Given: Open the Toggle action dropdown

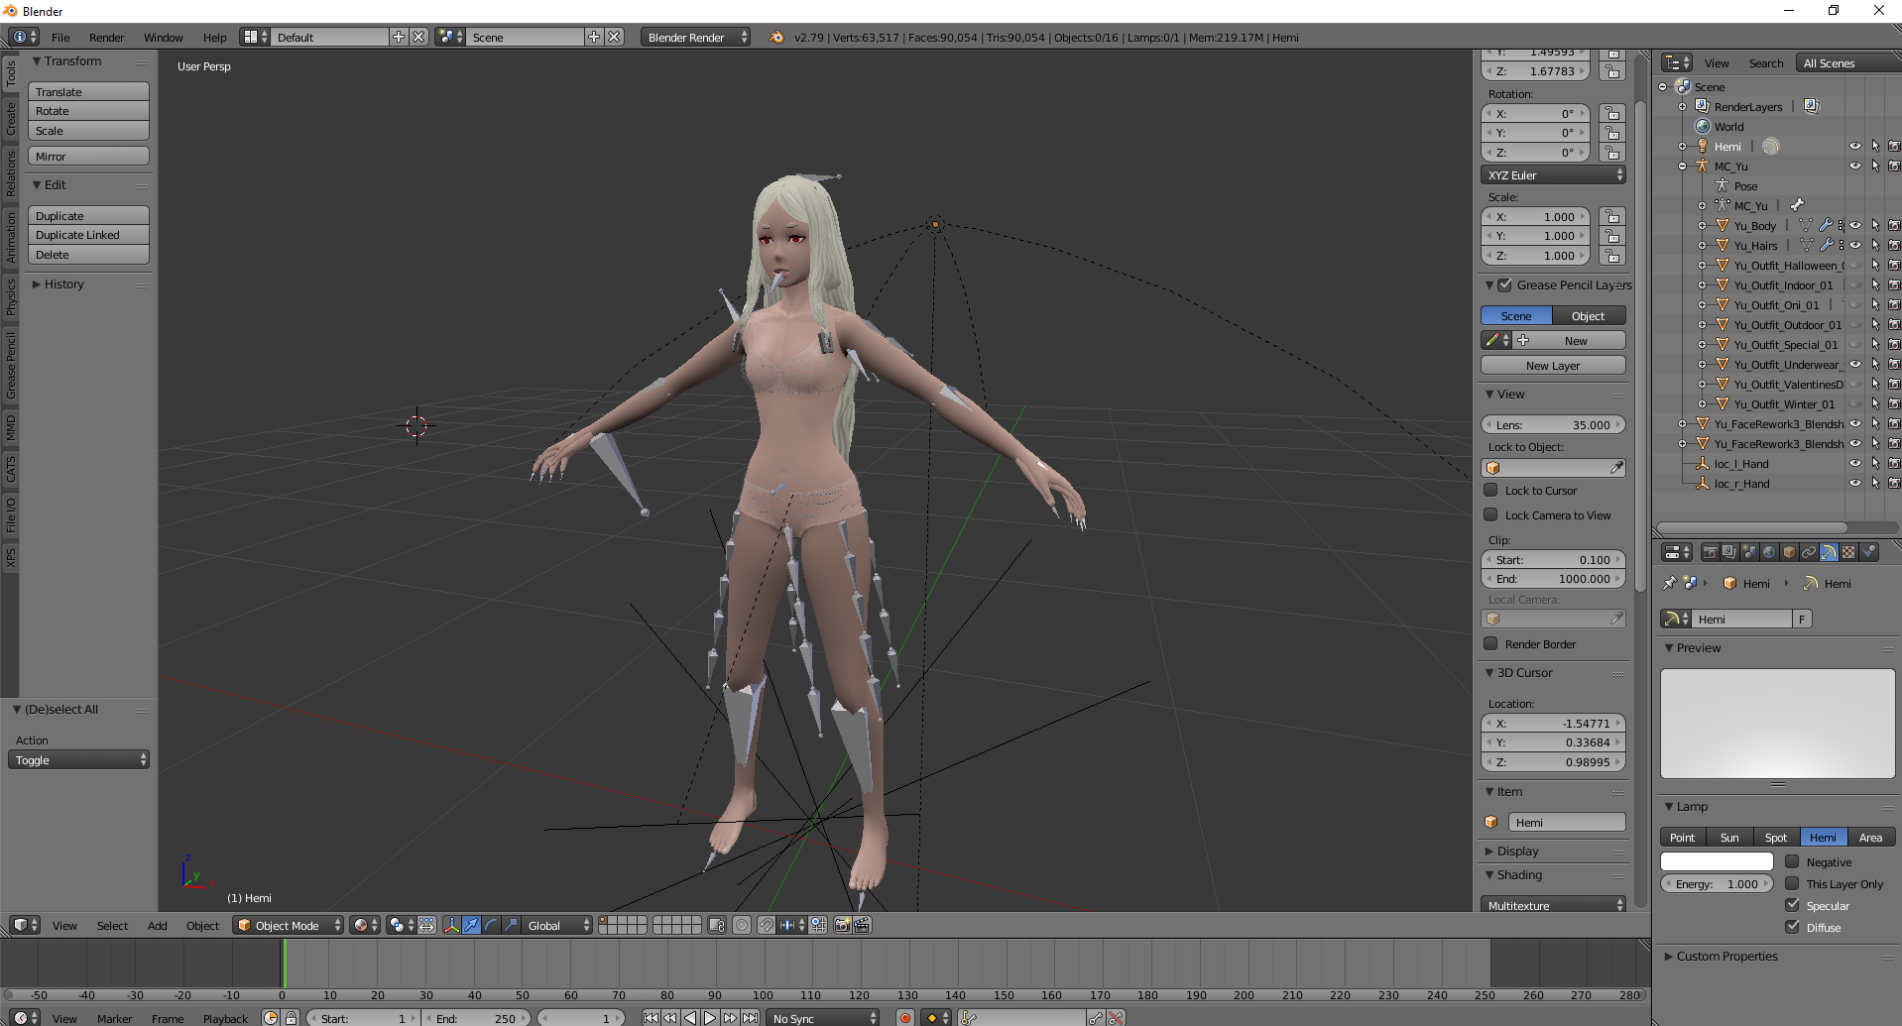Looking at the screenshot, I should click(x=78, y=760).
